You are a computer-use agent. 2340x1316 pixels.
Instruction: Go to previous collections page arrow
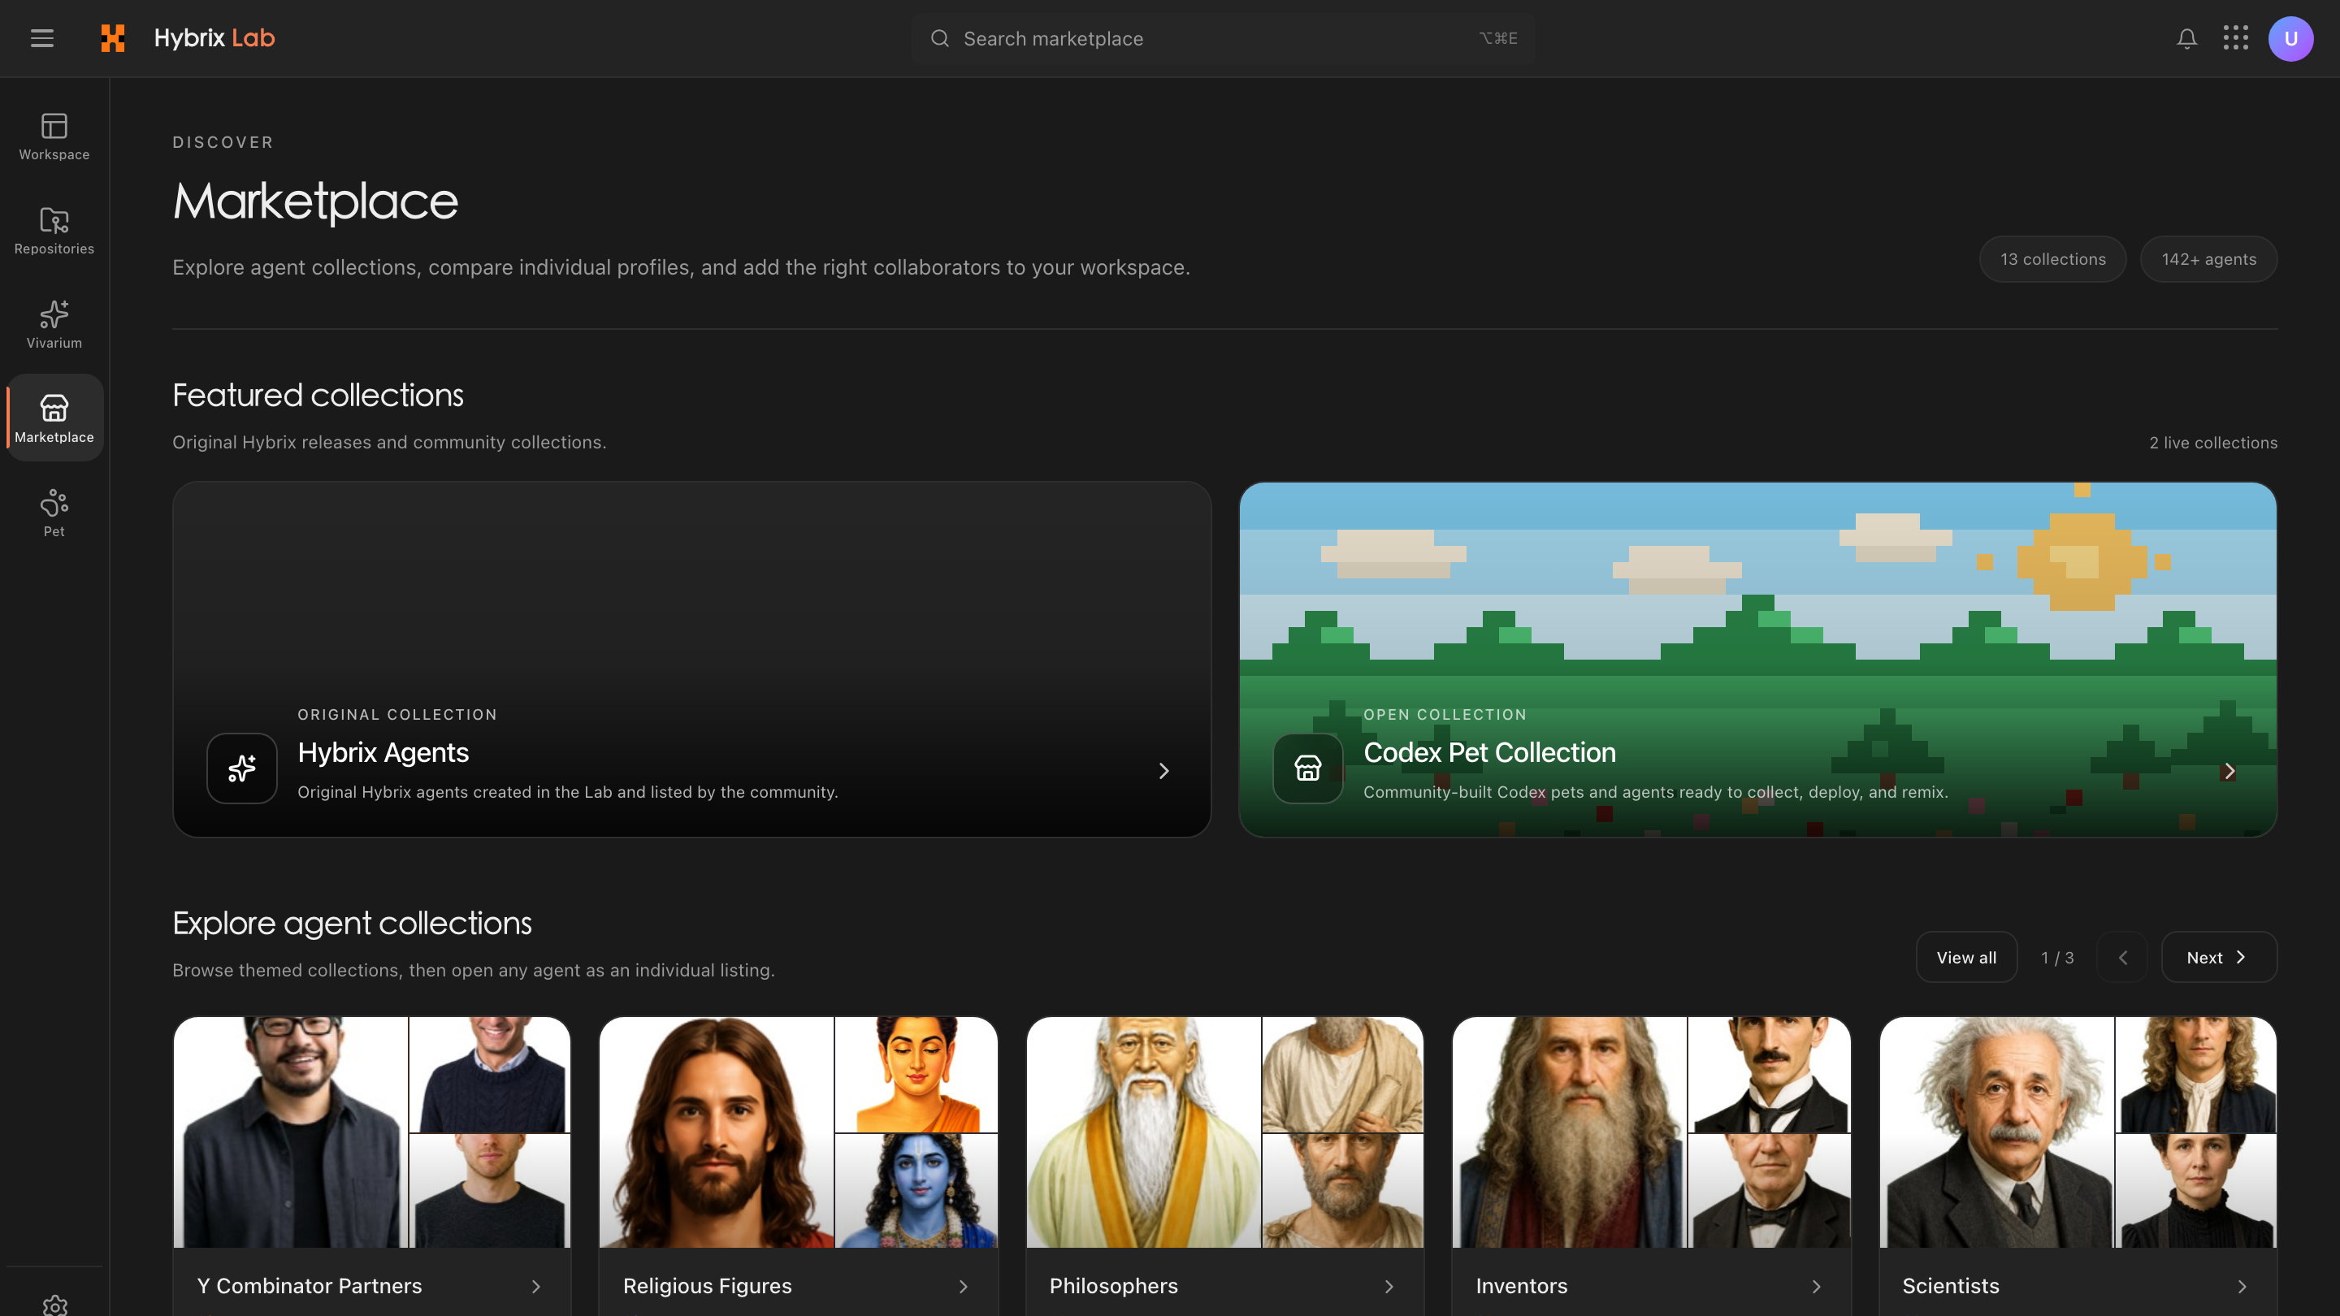(x=2122, y=957)
